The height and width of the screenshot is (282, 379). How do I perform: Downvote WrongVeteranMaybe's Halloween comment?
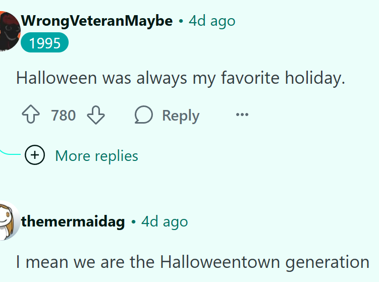click(96, 115)
